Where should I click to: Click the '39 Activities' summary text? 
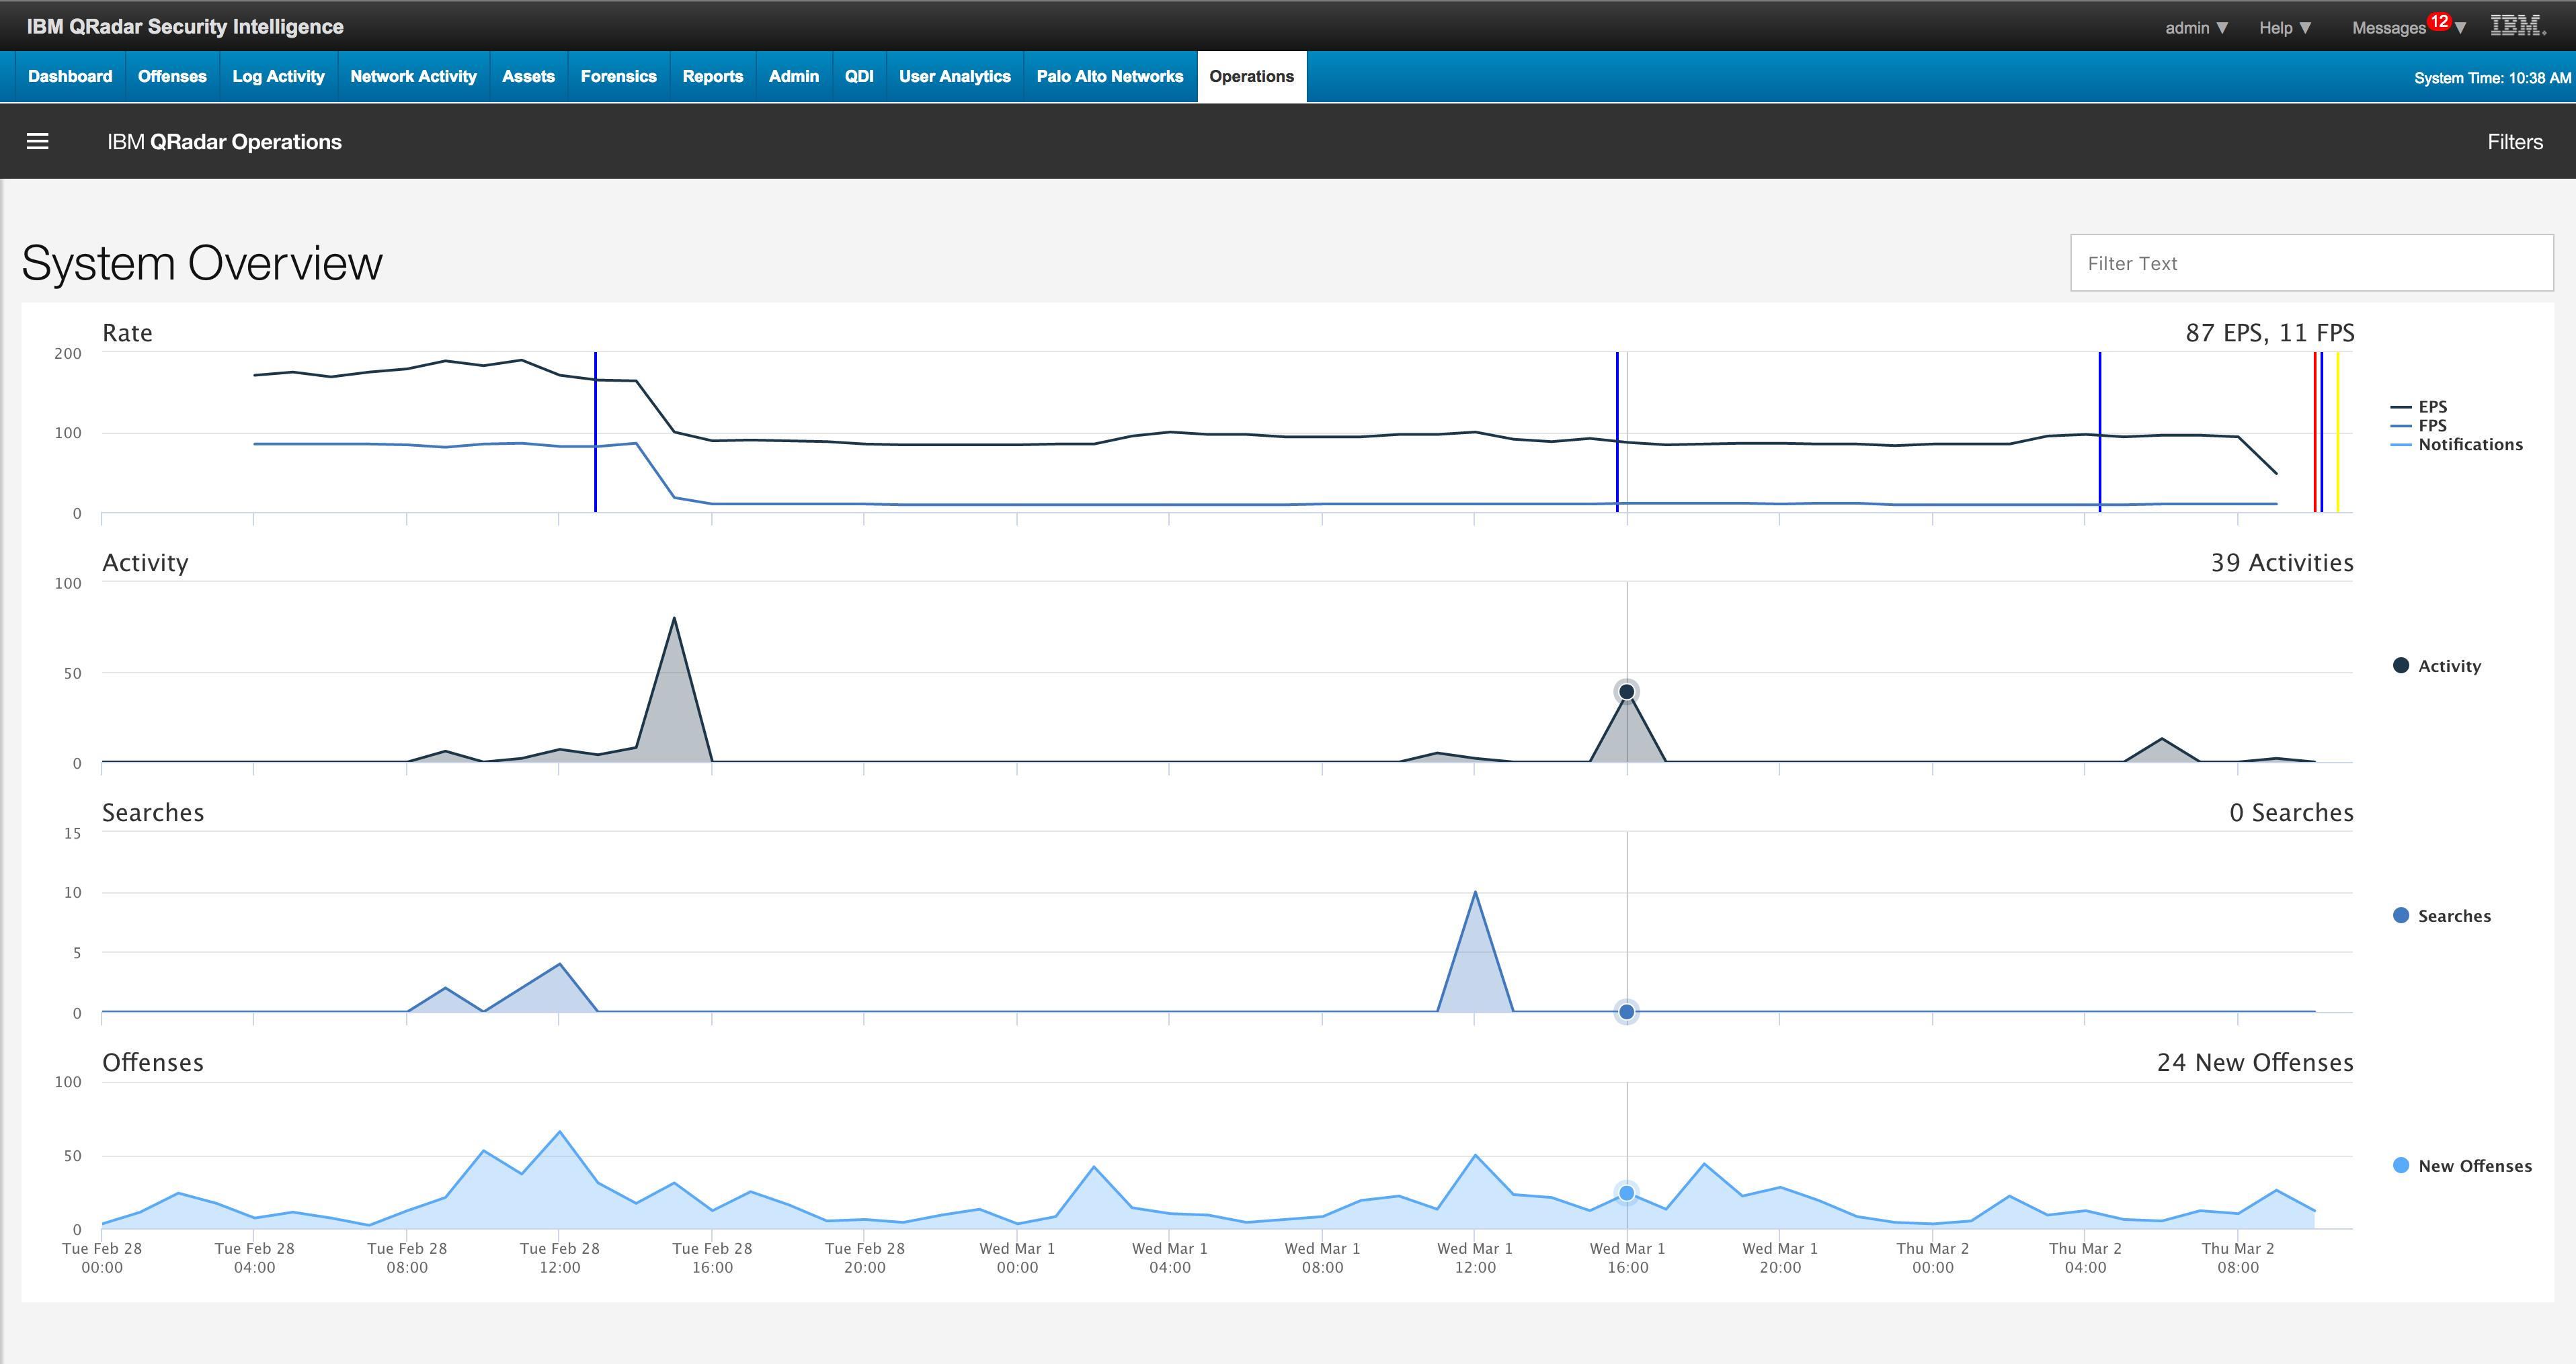coord(2281,562)
